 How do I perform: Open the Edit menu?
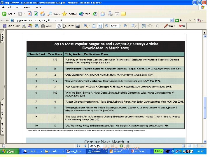[x=10, y=8]
